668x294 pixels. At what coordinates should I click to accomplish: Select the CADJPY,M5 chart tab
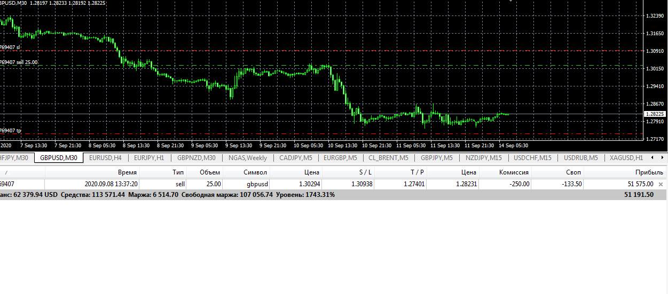point(296,158)
